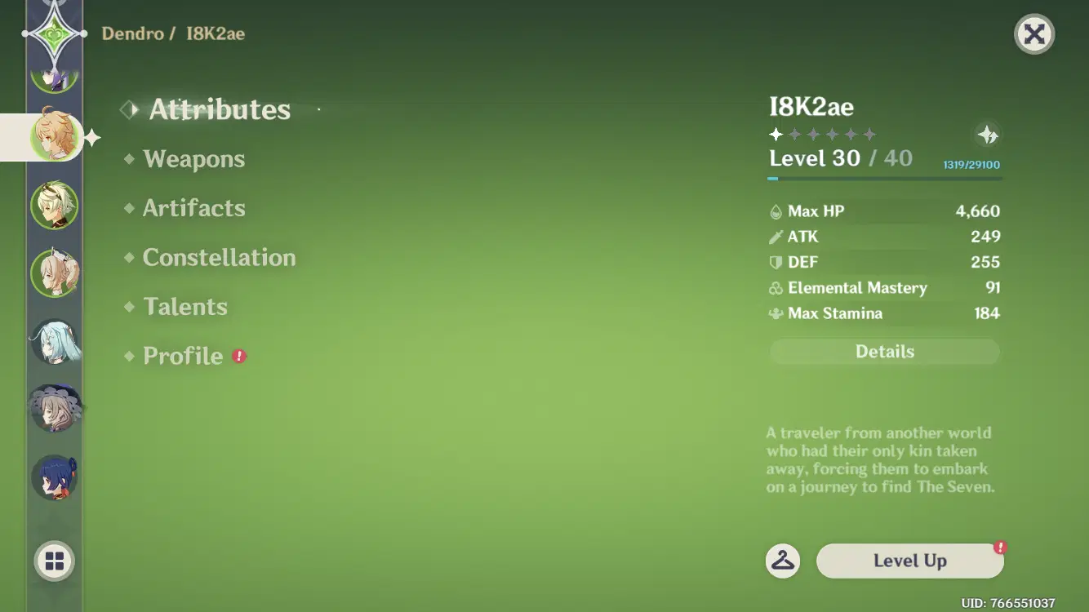Select the green-haired character with headband

coord(55,206)
